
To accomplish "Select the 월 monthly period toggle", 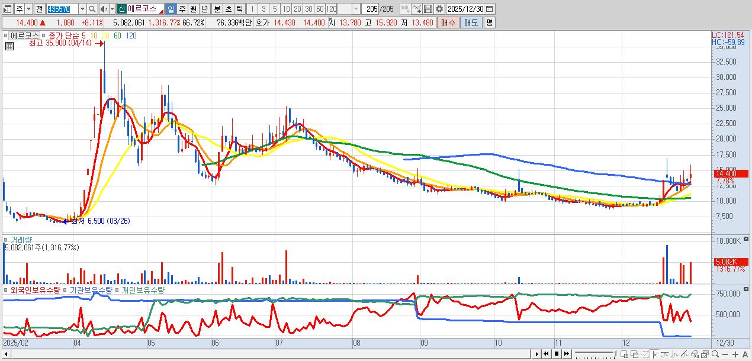I will 192,9.
